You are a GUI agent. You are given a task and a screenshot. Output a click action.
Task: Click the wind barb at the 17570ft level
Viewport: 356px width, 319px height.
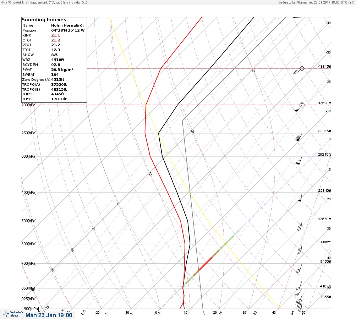coord(300,226)
